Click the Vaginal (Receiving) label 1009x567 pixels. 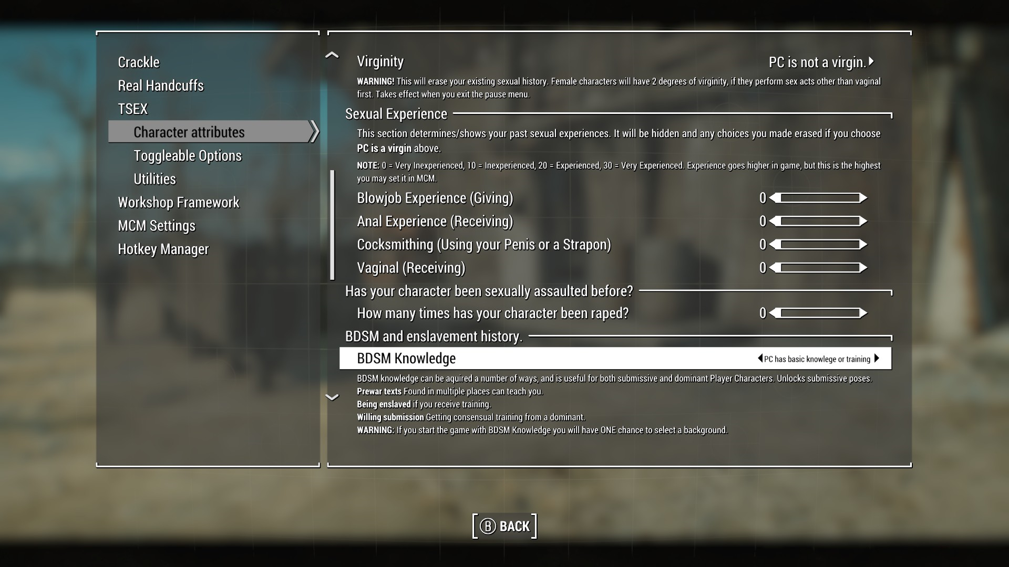click(x=411, y=268)
